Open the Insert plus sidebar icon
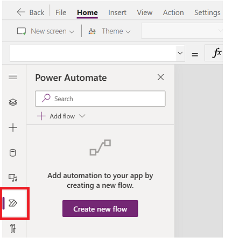 click(13, 128)
